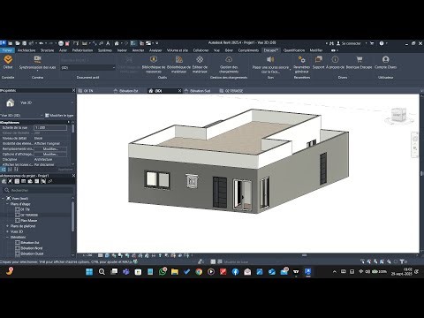Click the ViewCube in the 3D view
This screenshot has width=424, height=318.
point(399,115)
